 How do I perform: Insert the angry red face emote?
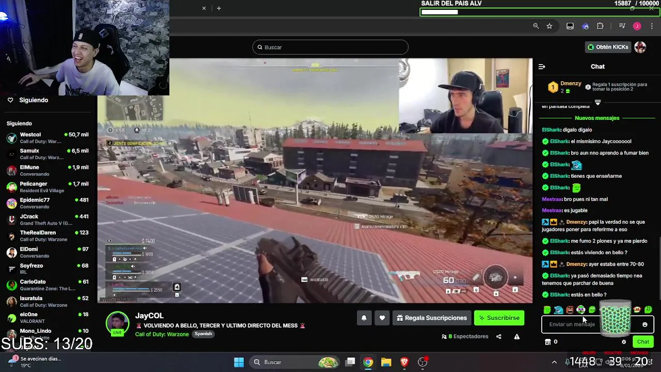coord(570,310)
